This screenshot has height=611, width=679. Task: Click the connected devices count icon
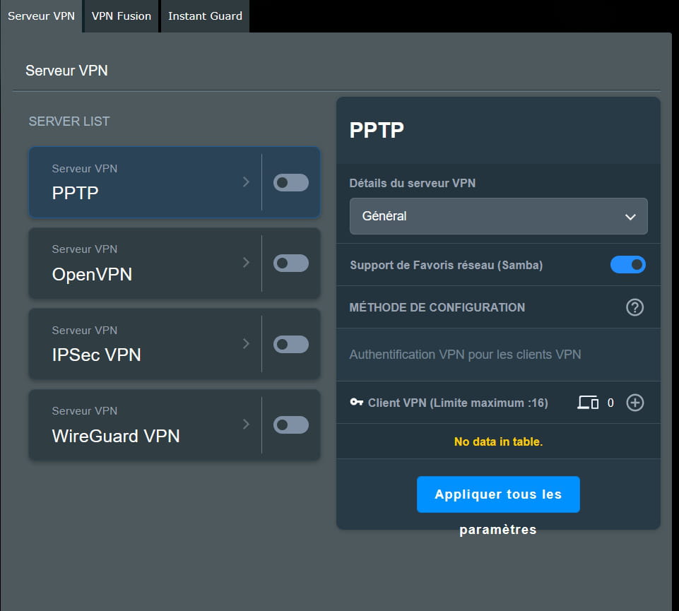click(588, 403)
